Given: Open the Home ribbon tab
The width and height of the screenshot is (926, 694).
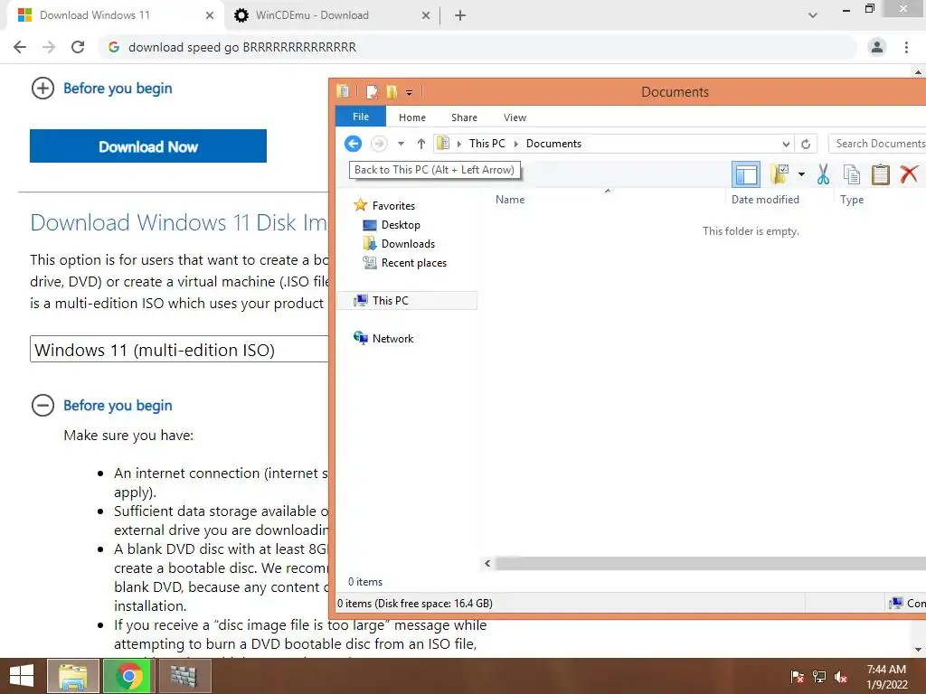Looking at the screenshot, I should click(411, 117).
